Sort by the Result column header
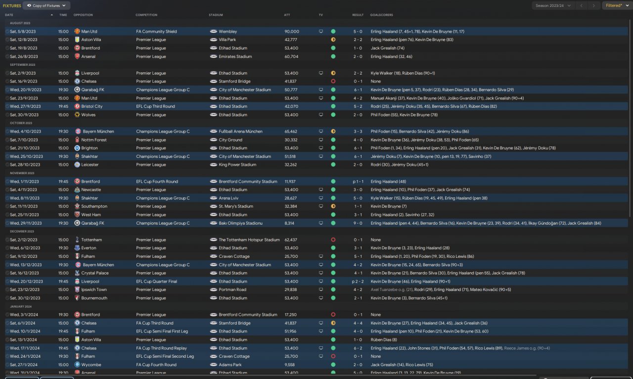The image size is (633, 379). tap(358, 15)
